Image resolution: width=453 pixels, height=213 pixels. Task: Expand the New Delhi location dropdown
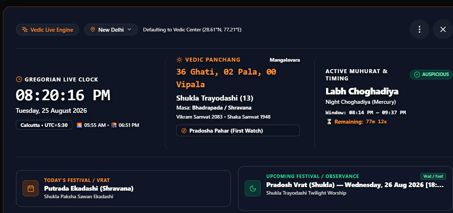(111, 30)
